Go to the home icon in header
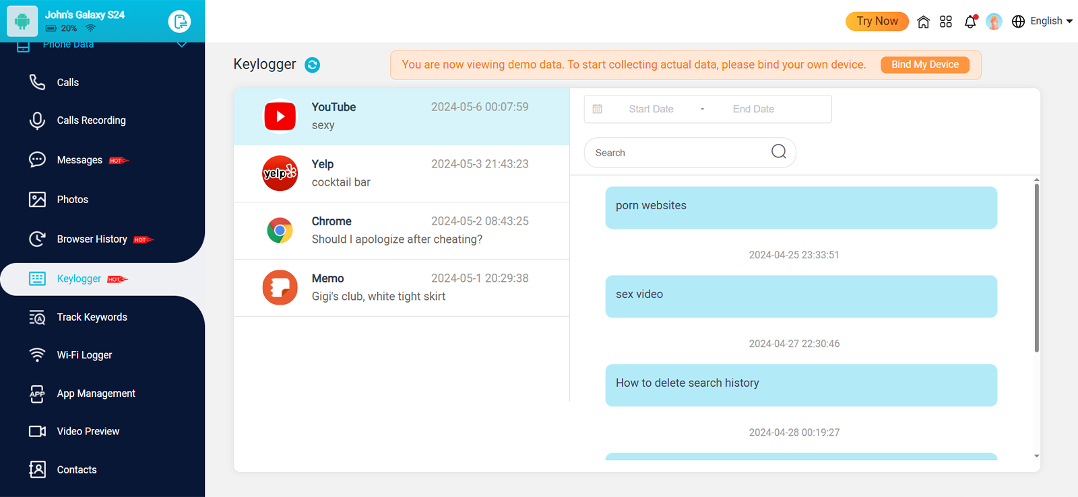 (x=923, y=22)
